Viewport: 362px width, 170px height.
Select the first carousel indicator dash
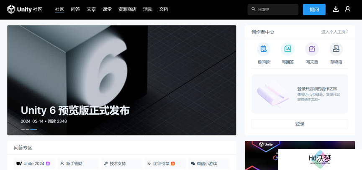click(23, 130)
